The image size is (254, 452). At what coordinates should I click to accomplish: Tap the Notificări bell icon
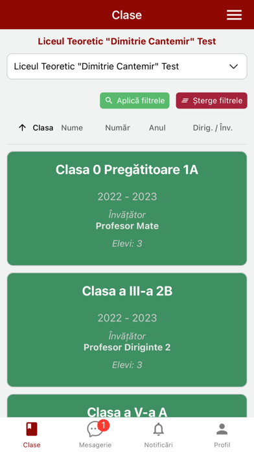pyautogui.click(x=159, y=429)
